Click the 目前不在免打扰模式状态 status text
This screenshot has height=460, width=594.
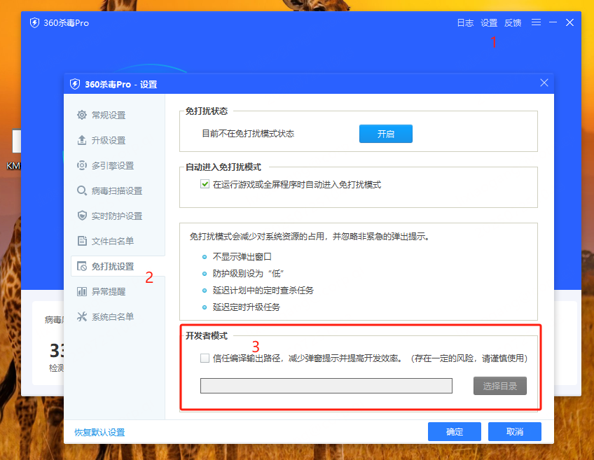[x=248, y=134]
